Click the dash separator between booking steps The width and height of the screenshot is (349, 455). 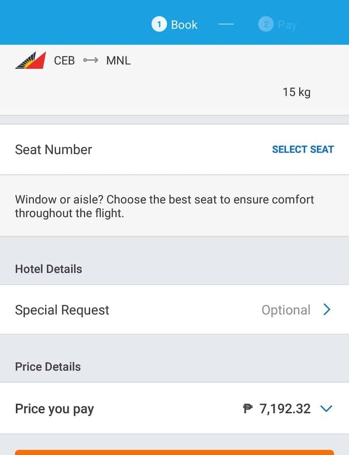[x=226, y=25]
